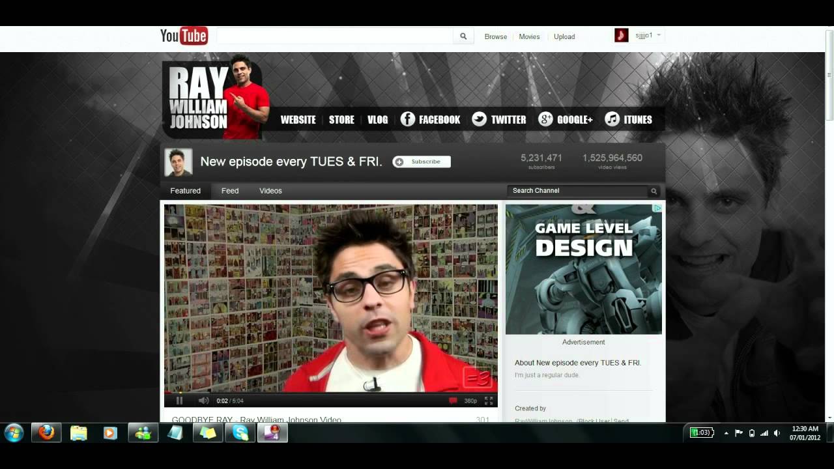The height and width of the screenshot is (469, 834).
Task: Click the network signal tray icon
Action: (x=764, y=433)
